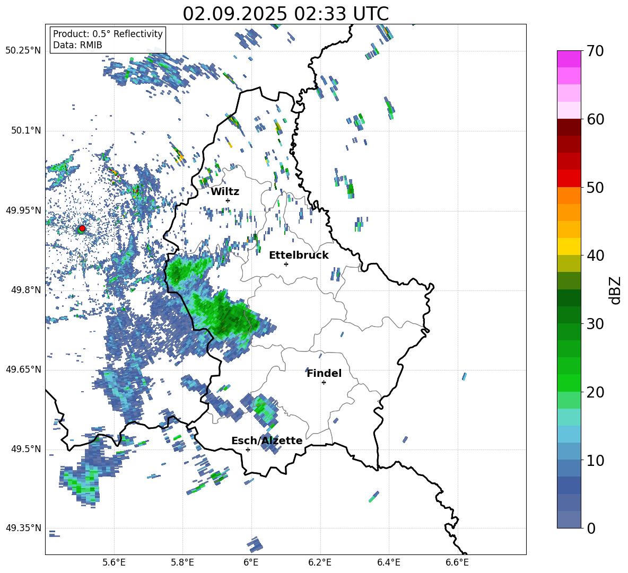Select the Esch/Alzette city label
The height and width of the screenshot is (573, 628).
(267, 440)
